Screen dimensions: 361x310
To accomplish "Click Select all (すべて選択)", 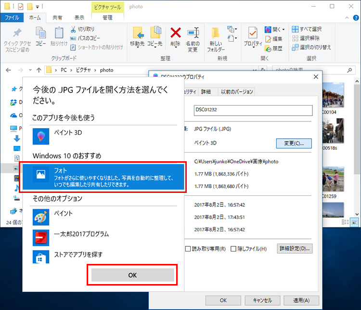I will (307, 29).
